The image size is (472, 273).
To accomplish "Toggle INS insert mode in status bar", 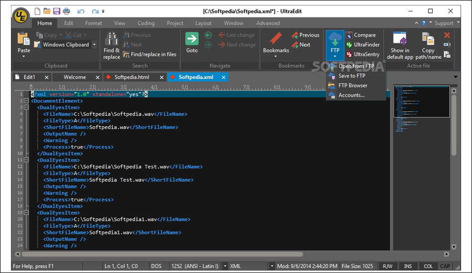I will pos(408,266).
